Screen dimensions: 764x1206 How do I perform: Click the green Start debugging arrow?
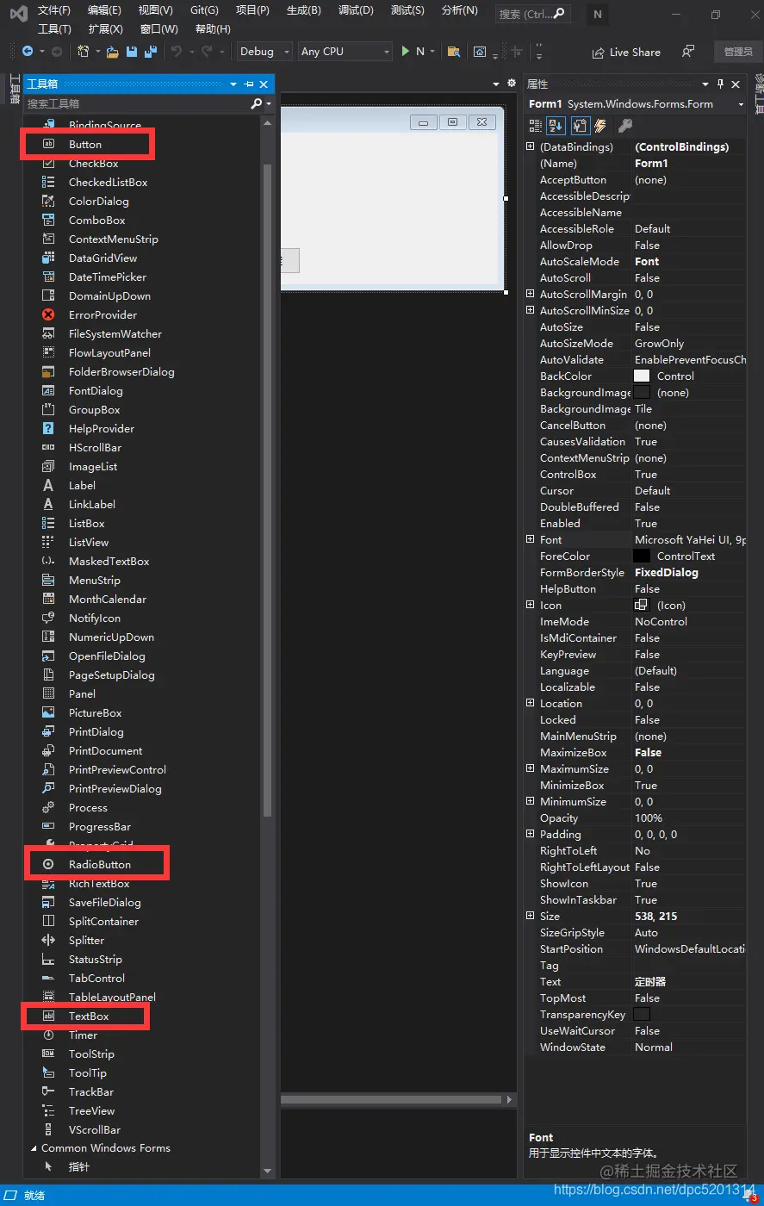406,52
